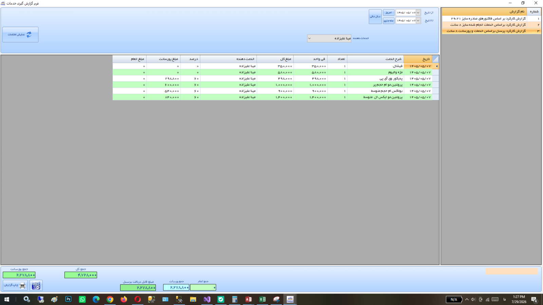Click the درصد column header
This screenshot has width=543, height=305.
point(190,59)
